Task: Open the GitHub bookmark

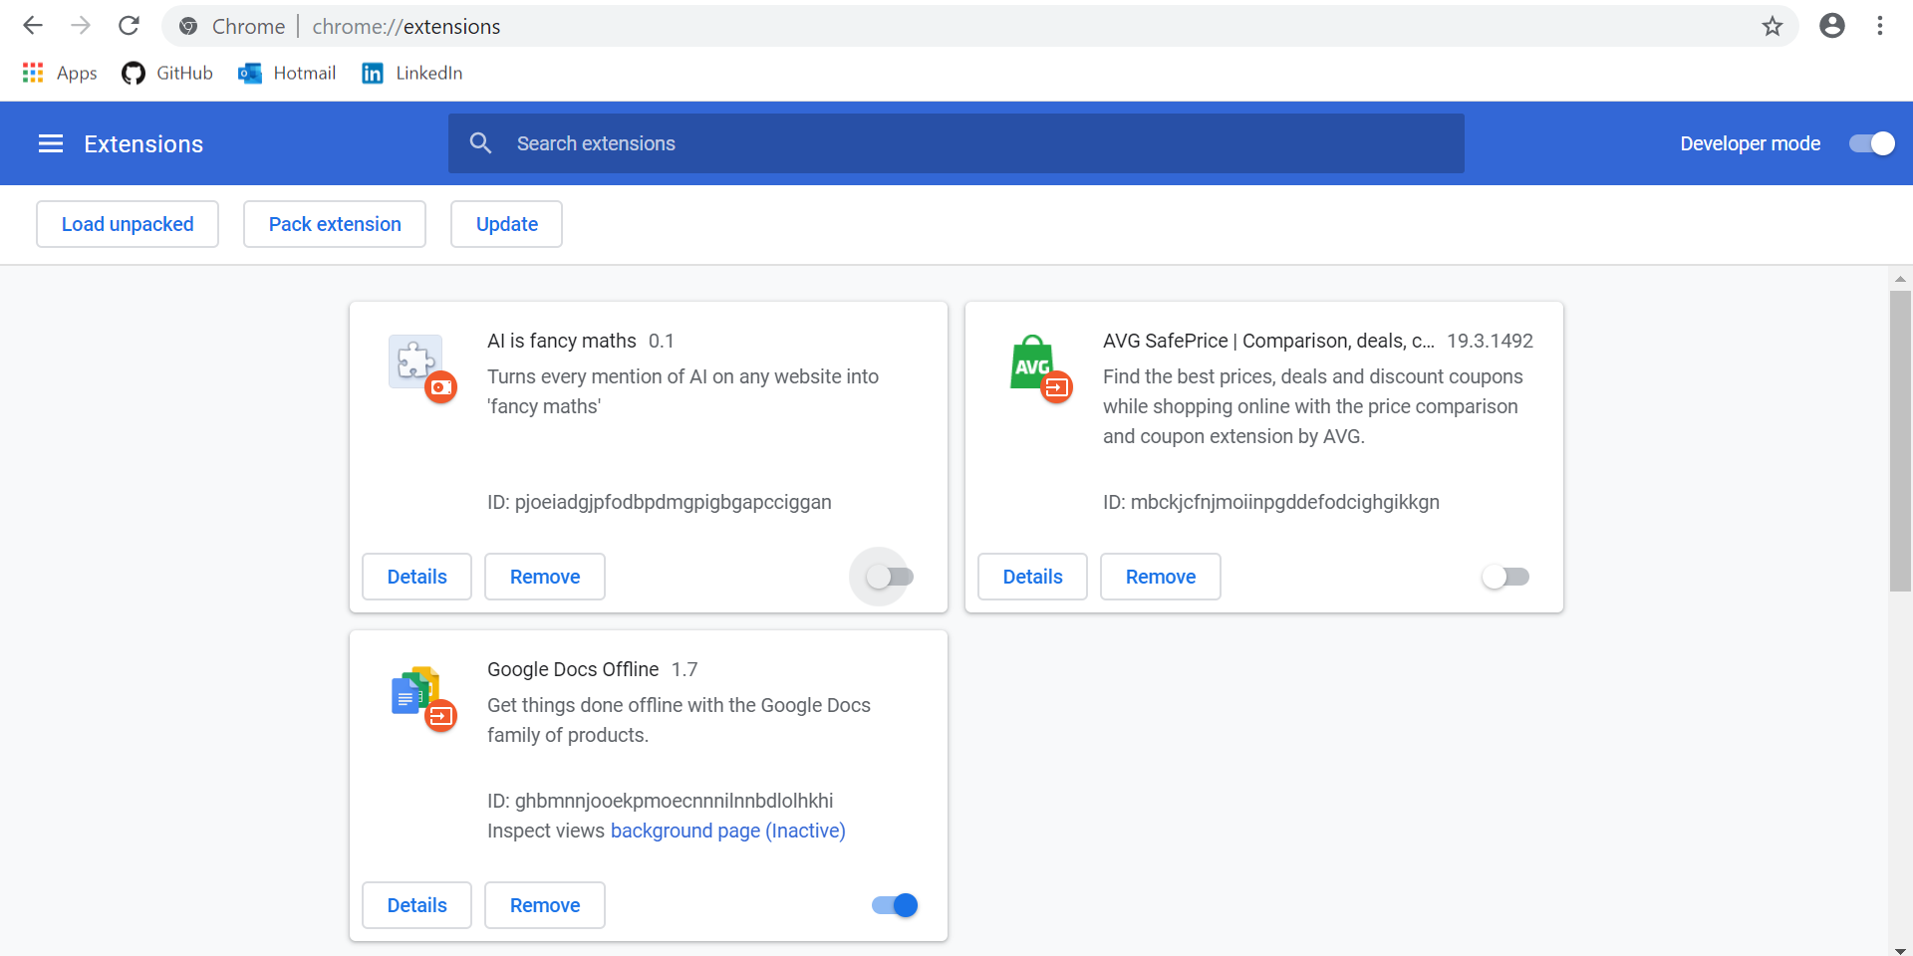Action: coord(167,73)
